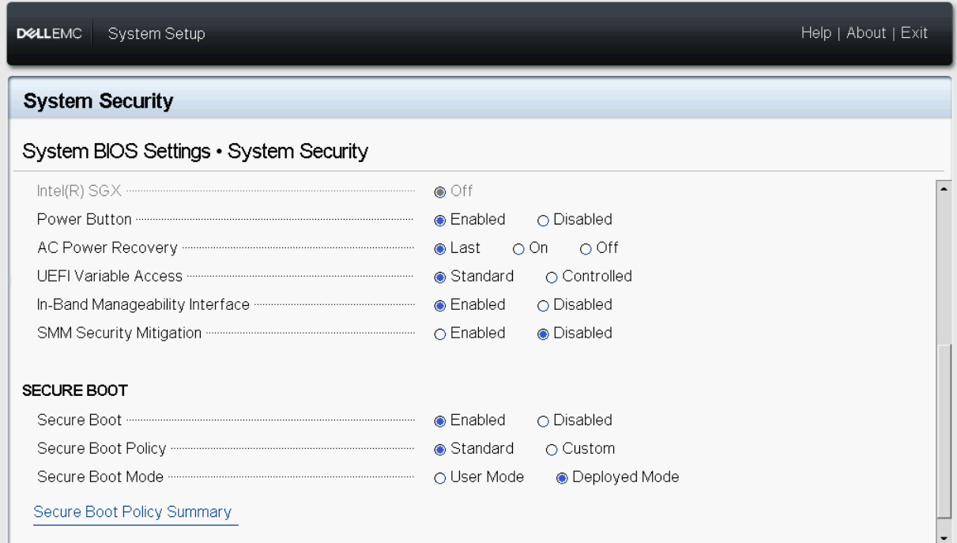Click the scroll up arrow
957x543 pixels.
tap(944, 188)
